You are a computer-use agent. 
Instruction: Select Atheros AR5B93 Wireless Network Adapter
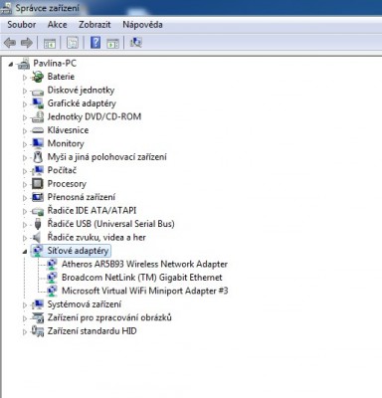coord(144,264)
